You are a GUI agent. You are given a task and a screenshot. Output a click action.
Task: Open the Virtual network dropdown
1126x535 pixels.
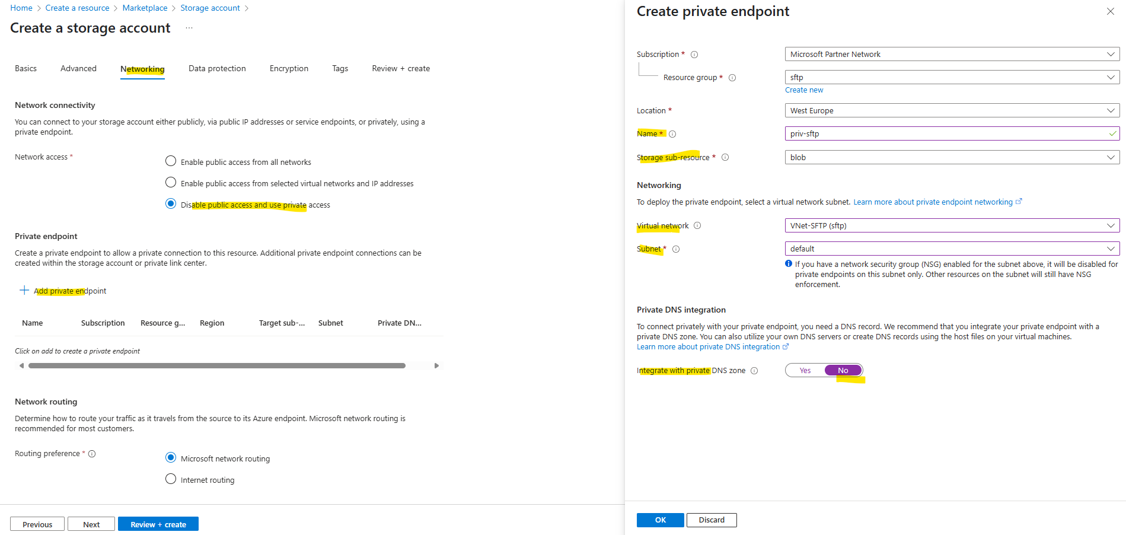tap(952, 225)
